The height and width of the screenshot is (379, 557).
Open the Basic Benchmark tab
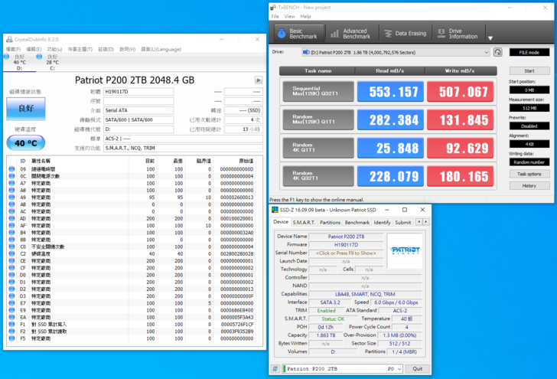[297, 34]
